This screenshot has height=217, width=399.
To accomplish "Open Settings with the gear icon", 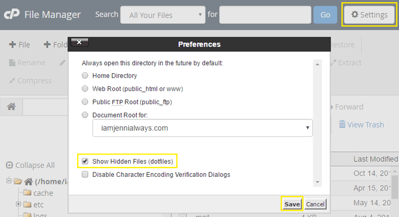I will click(355, 15).
